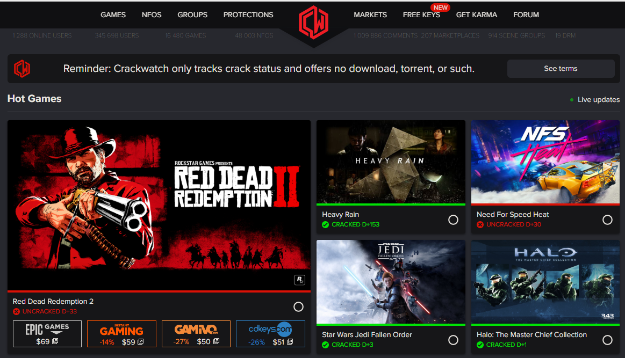Toggle the follow circle for Halo Master Chief Collection
Screen dimensions: 625x358
pyautogui.click(x=607, y=340)
